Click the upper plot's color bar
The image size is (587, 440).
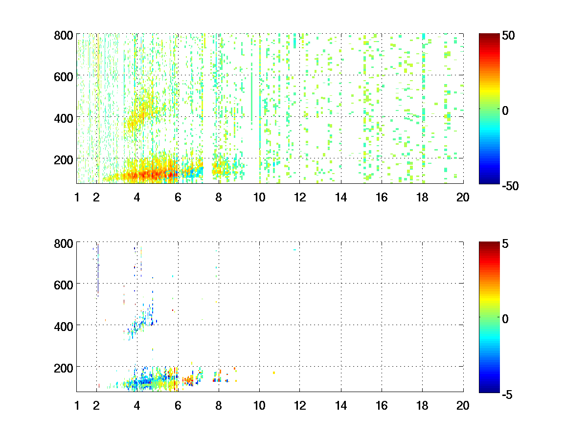click(489, 109)
